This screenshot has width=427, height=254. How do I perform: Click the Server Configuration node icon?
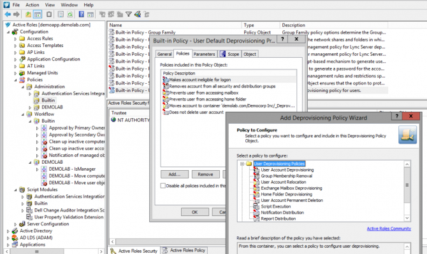point(22,224)
